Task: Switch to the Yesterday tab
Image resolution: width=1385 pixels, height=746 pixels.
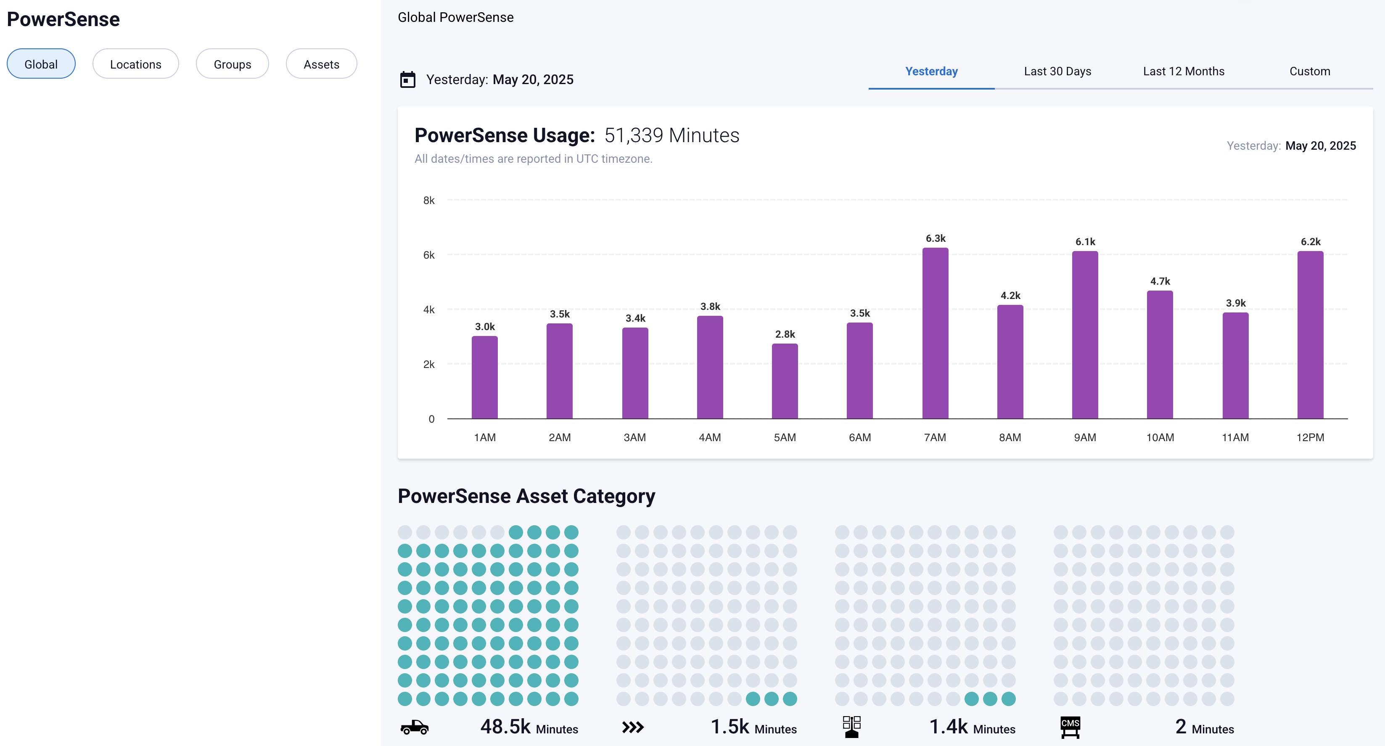Action: click(x=931, y=71)
